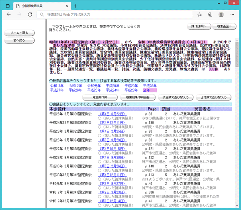Click the results frame vertical scrollbar thumb
The image size is (241, 210).
237,54
